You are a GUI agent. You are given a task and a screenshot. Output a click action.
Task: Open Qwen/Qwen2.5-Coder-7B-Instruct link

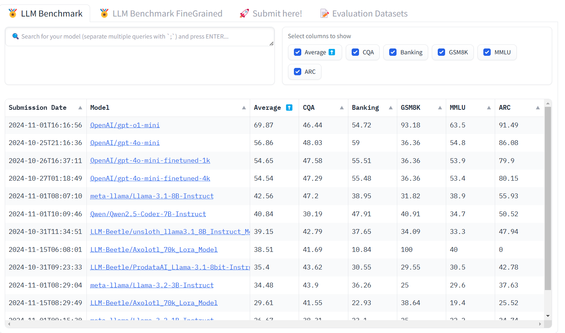pos(148,214)
